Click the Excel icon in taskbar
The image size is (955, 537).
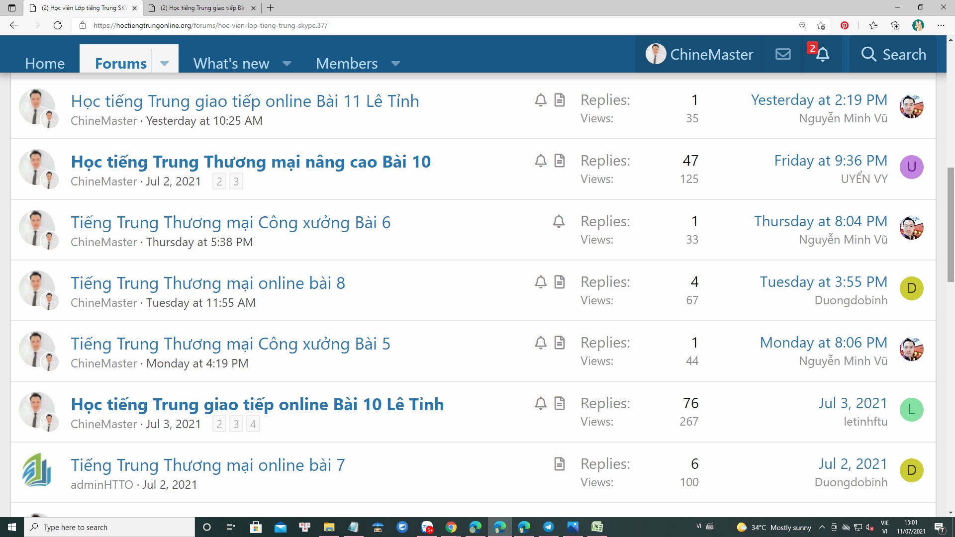coord(597,527)
